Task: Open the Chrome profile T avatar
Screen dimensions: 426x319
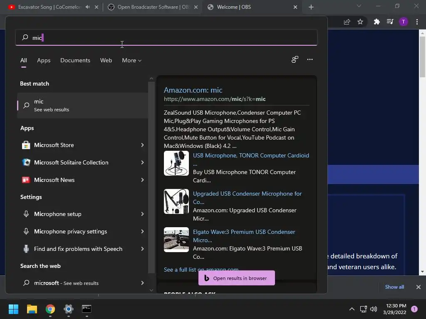Action: 404,22
